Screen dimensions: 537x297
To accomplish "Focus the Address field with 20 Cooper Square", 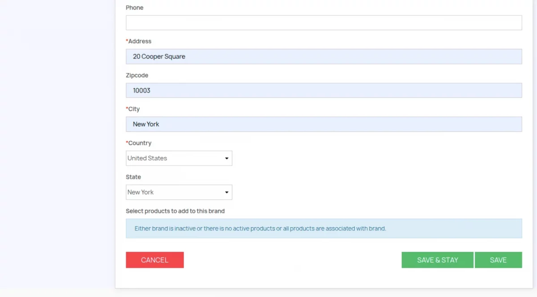I will [x=324, y=57].
